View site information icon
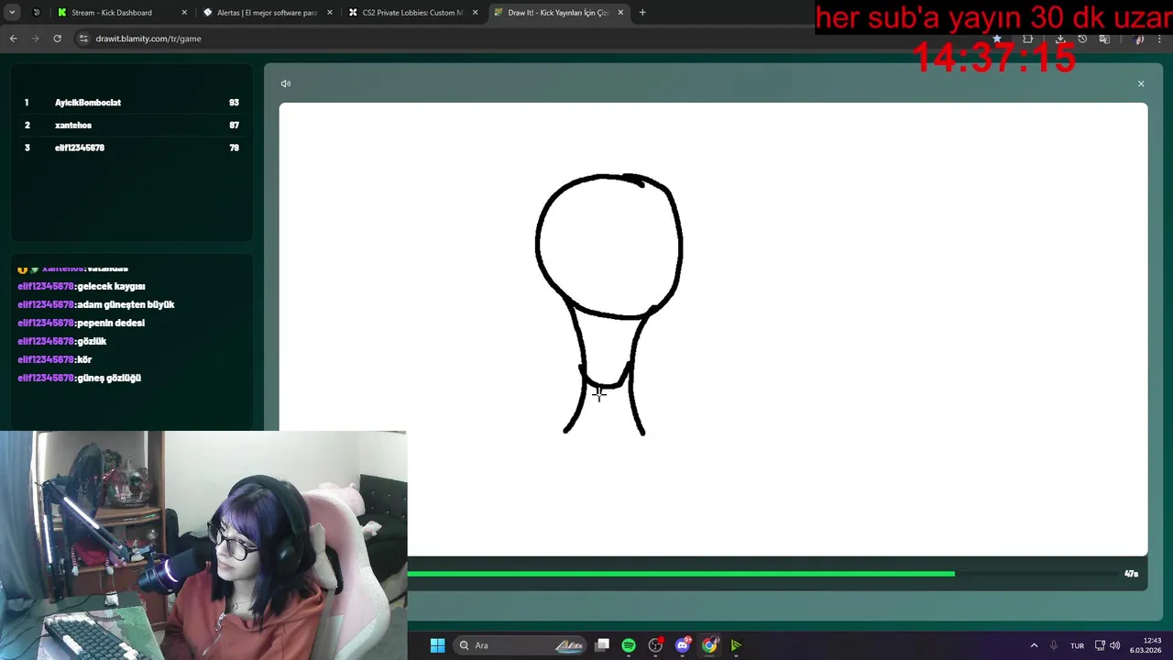 [83, 38]
